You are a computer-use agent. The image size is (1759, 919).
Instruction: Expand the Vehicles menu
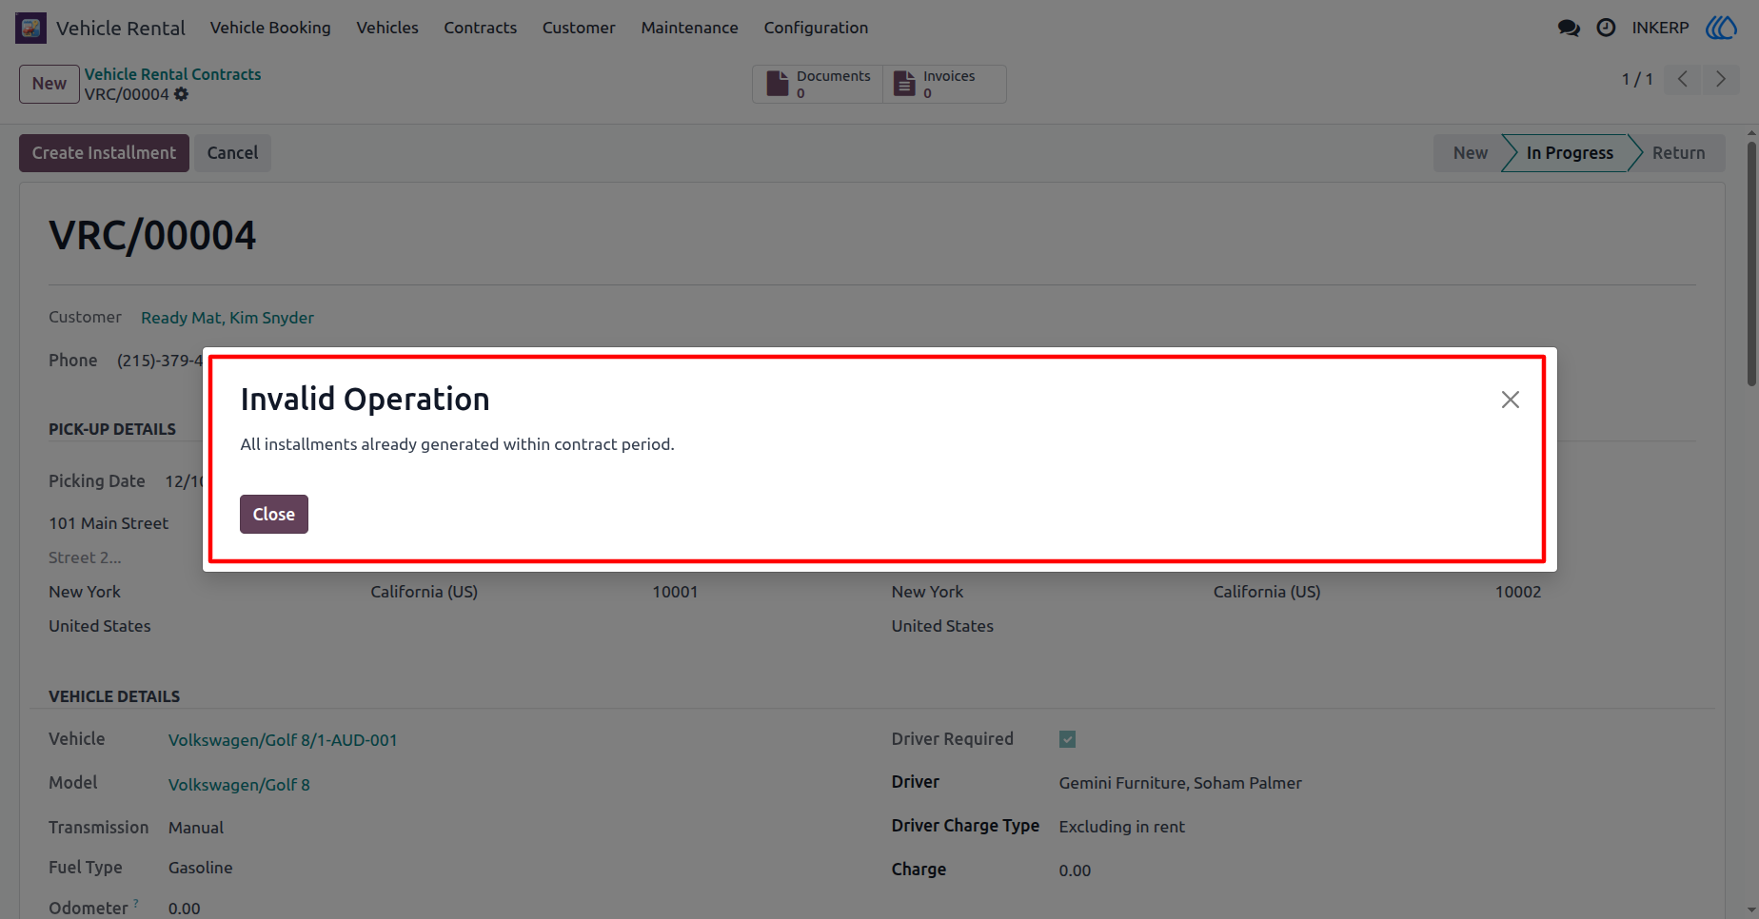point(387,28)
